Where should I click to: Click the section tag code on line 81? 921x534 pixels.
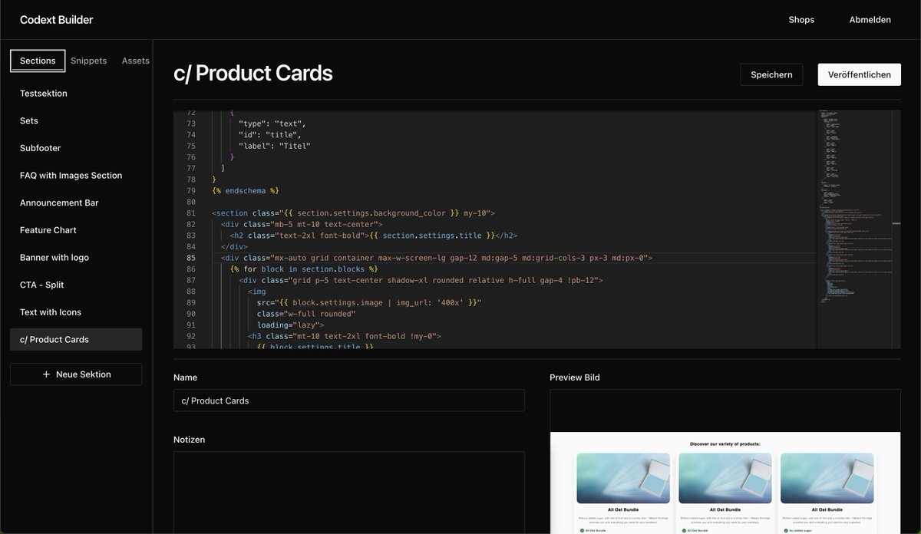click(x=354, y=213)
